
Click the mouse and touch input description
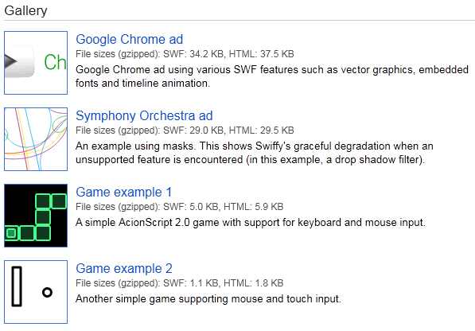coord(208,299)
